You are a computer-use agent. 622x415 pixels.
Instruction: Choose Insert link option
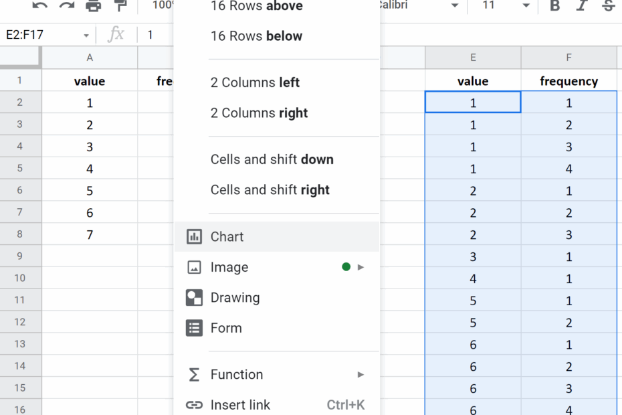click(277, 405)
